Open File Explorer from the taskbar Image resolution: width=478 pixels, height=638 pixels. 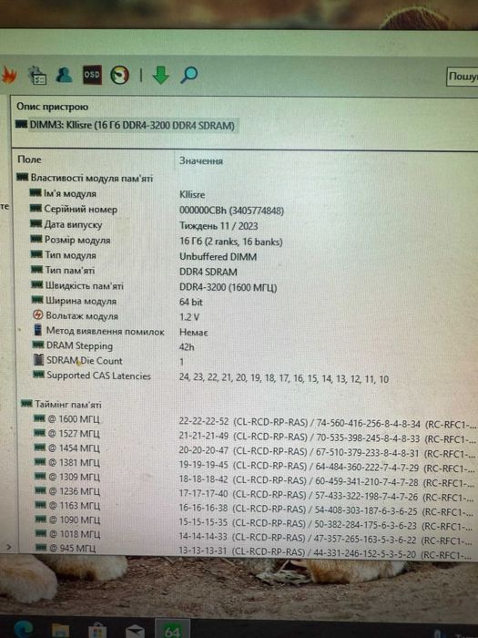(61, 631)
